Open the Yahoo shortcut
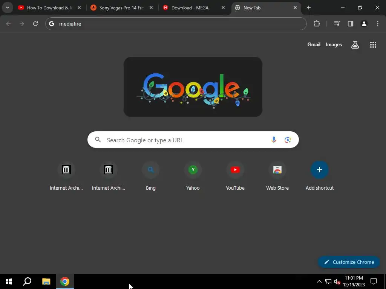Viewport: 386px width, 289px height. point(193,176)
